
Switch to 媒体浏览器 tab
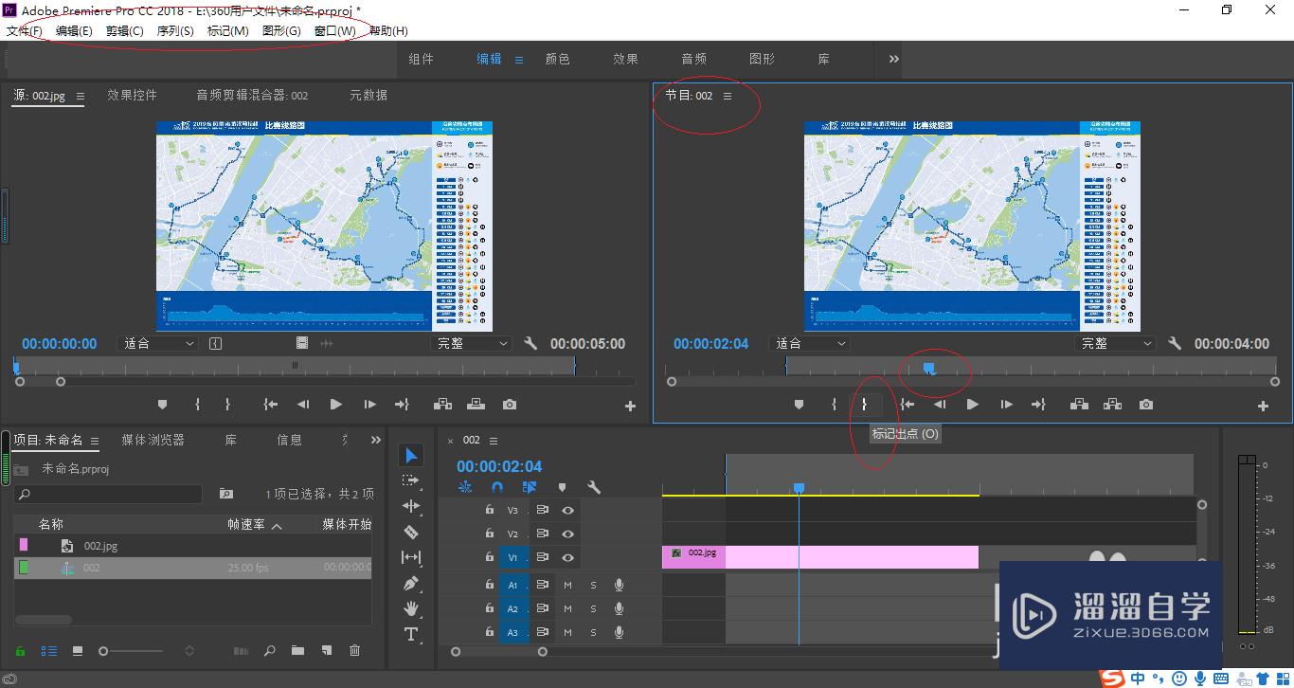click(153, 440)
